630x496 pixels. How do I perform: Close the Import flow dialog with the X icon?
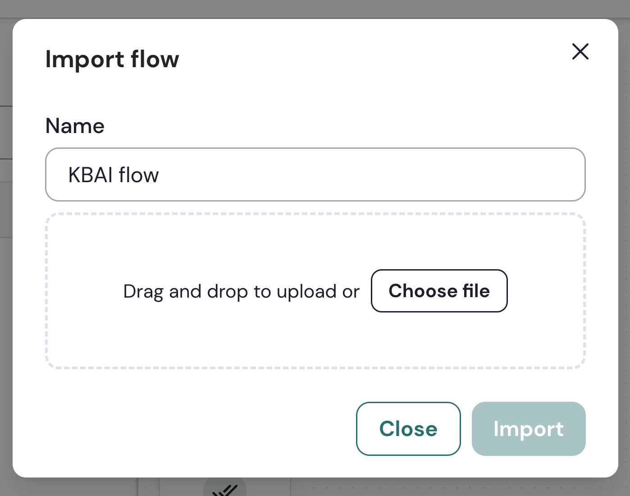580,51
